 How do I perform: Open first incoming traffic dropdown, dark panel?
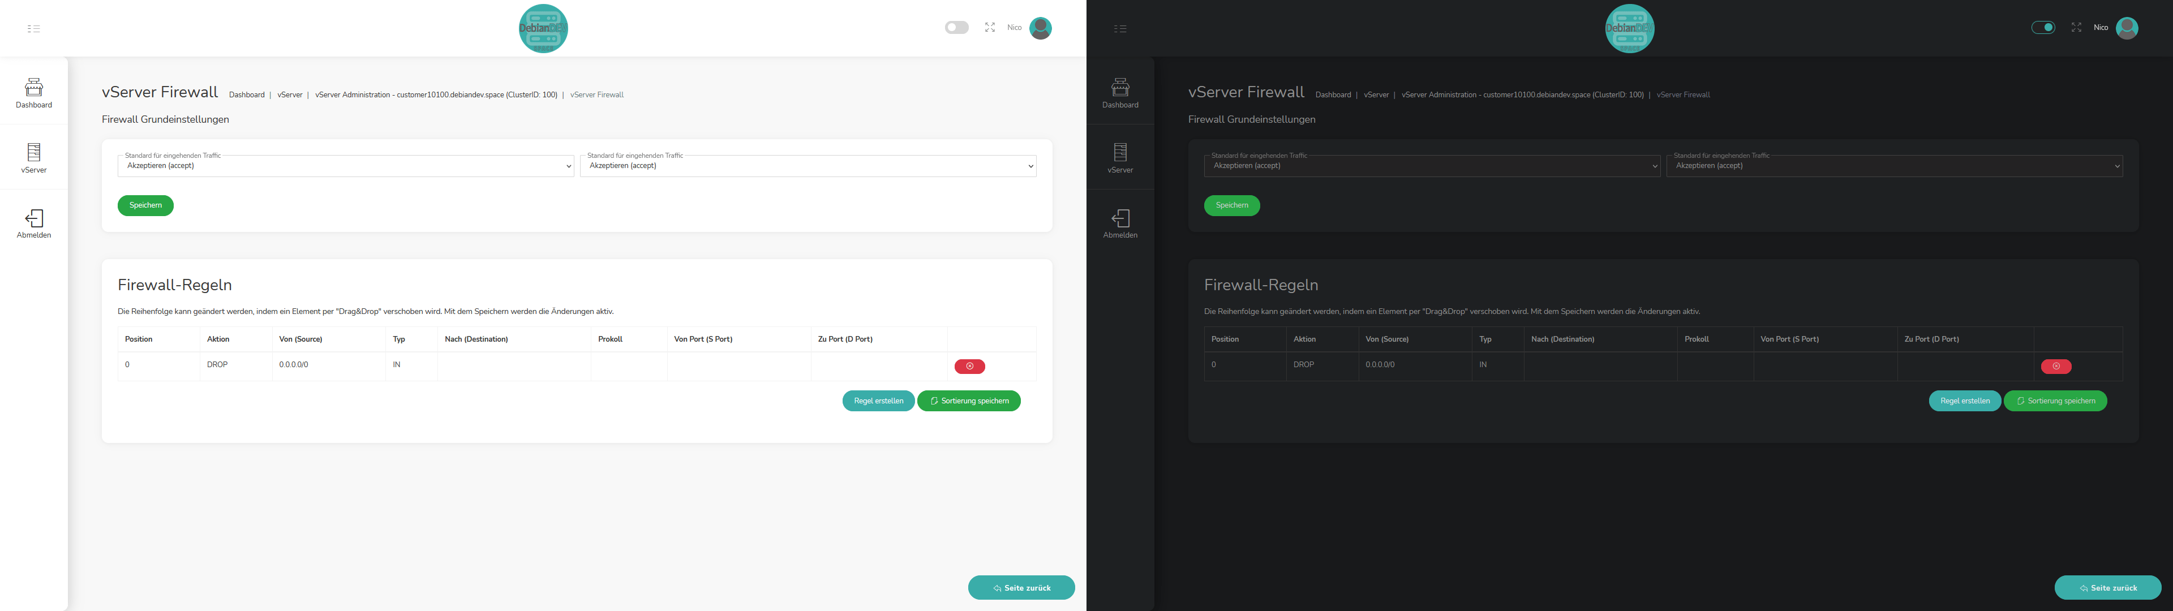click(x=1432, y=166)
